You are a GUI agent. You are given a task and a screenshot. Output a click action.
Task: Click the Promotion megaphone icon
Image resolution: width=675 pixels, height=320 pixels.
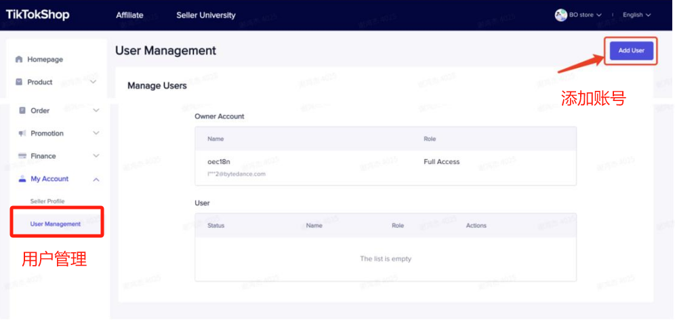[22, 134]
